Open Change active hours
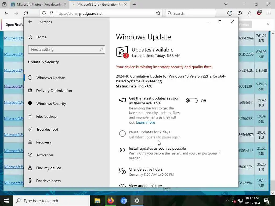 point(146,170)
